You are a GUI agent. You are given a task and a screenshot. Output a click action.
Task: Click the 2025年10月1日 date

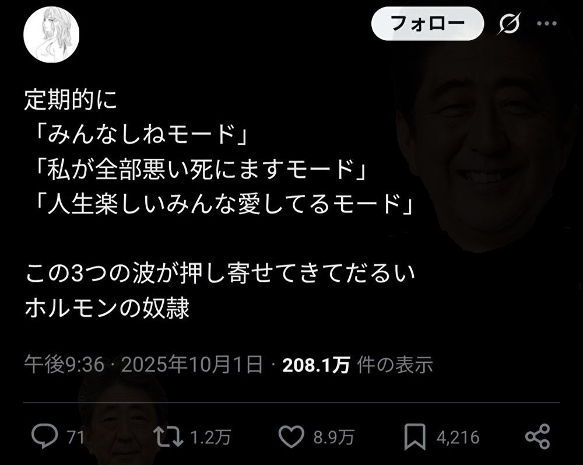click(192, 364)
